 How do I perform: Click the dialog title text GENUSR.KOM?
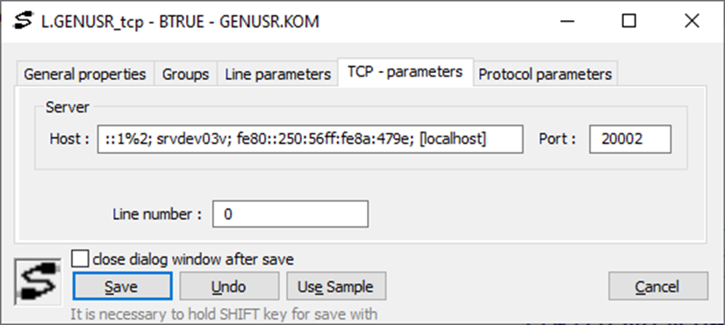[269, 22]
